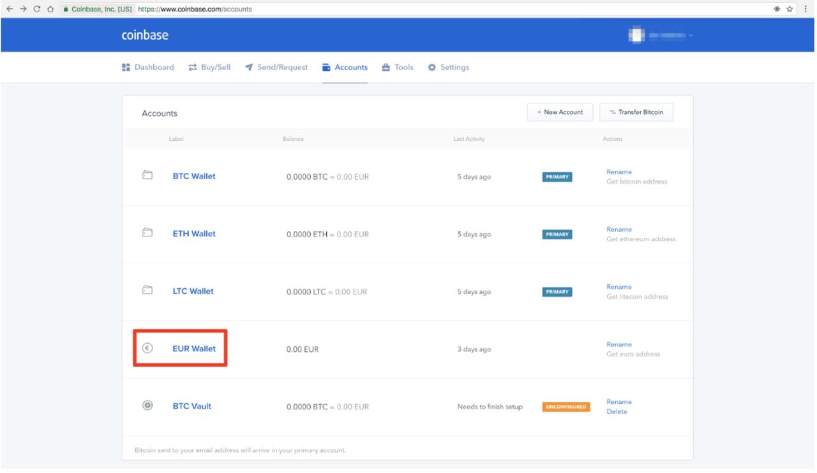The width and height of the screenshot is (817, 473).
Task: Open the LTC Wallet link
Action: [x=193, y=291]
